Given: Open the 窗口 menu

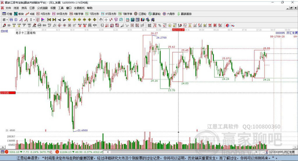Looking at the screenshot, I should 69,8.
